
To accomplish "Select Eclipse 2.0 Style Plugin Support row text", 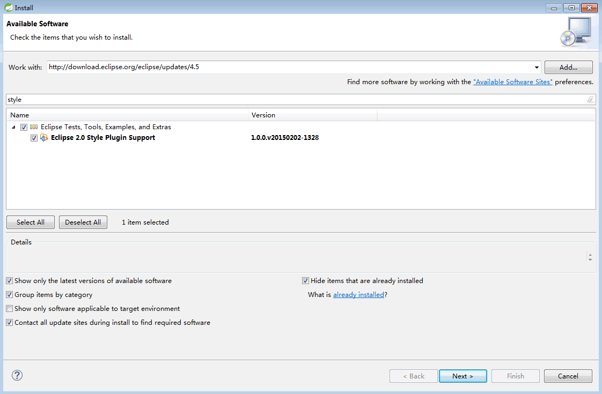I will (x=103, y=138).
